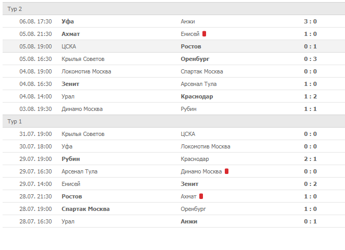Select the Тур 2 round header
This screenshot has width=345, height=250.
pyautogui.click(x=15, y=9)
